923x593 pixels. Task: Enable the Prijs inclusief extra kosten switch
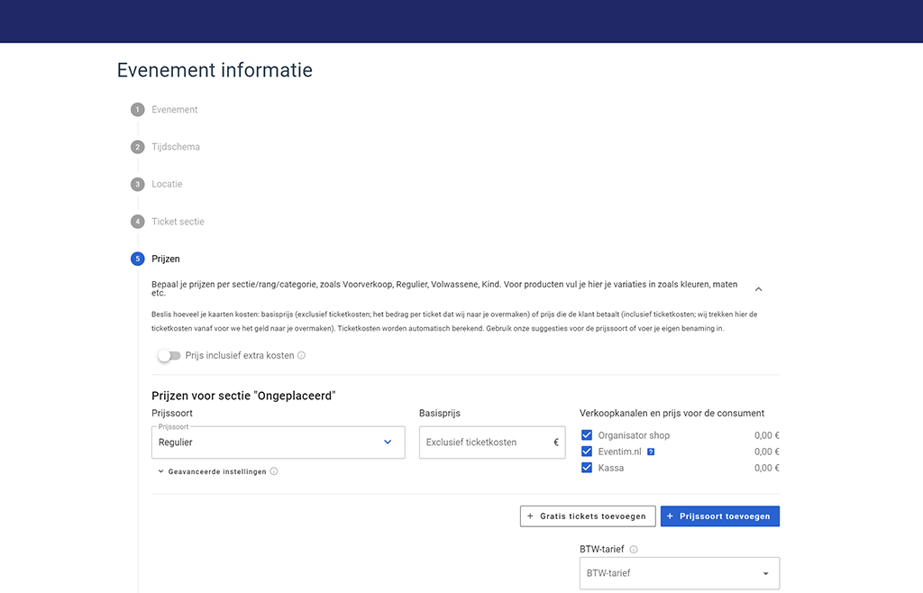coord(169,356)
